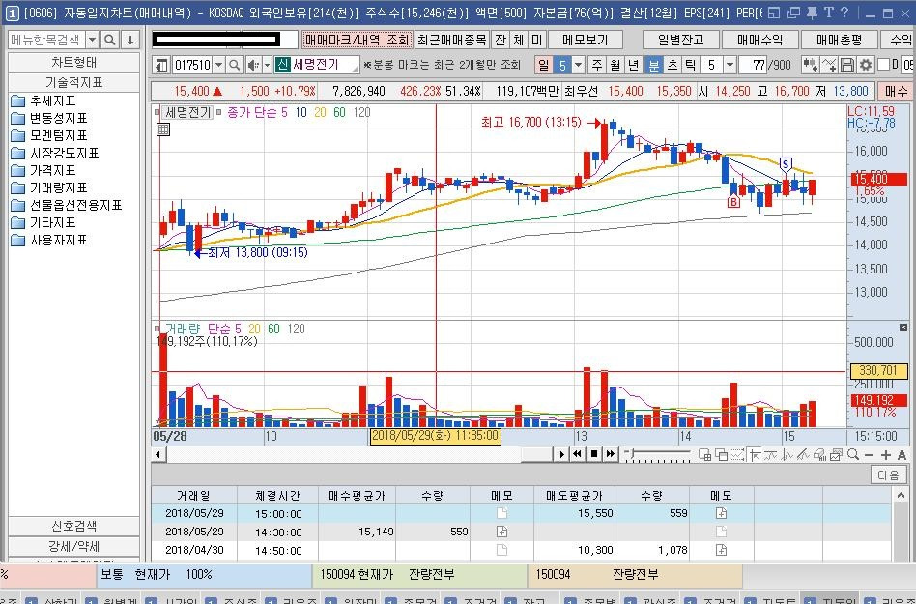Image resolution: width=916 pixels, height=604 pixels.
Task: Select the 틱 tick period toggle
Action: (691, 64)
